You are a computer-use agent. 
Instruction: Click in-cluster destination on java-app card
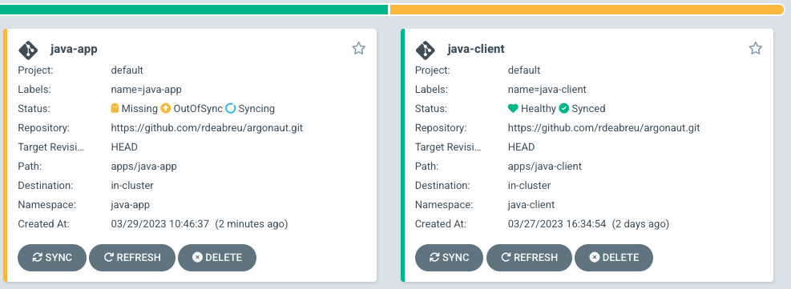click(132, 185)
